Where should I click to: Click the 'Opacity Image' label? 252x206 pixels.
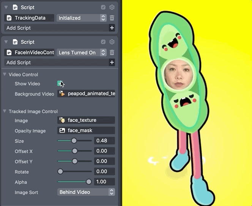click(30, 131)
